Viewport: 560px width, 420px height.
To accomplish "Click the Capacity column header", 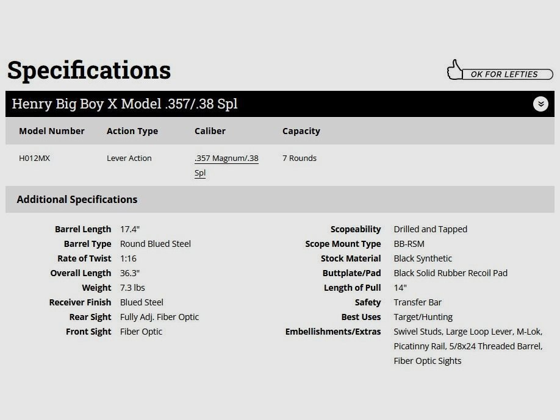I will (x=301, y=131).
